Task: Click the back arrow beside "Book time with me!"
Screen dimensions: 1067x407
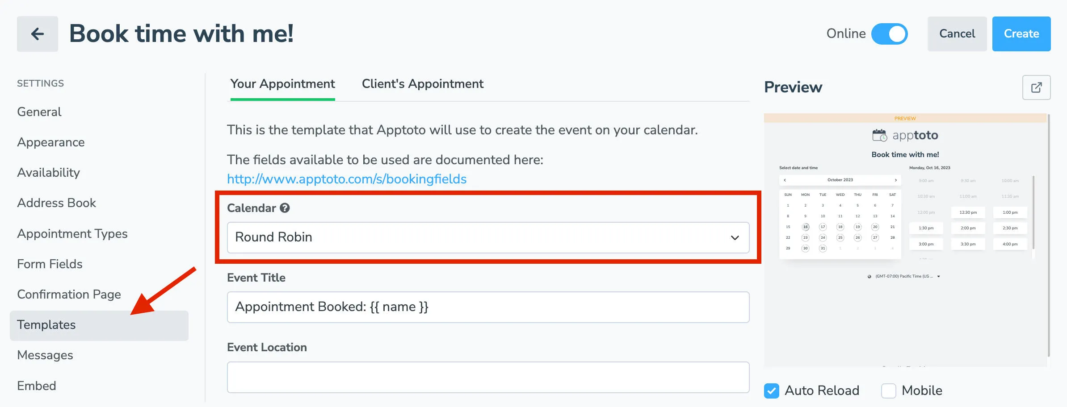Action: [38, 33]
